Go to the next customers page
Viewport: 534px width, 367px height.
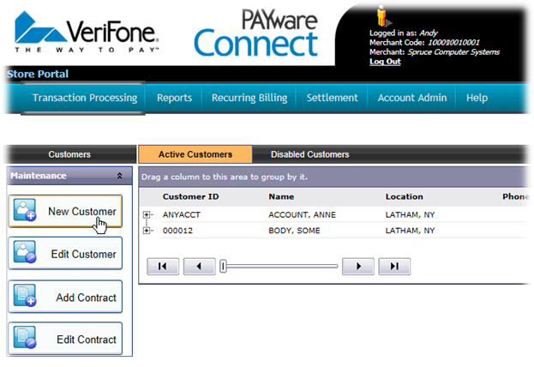coord(358,266)
